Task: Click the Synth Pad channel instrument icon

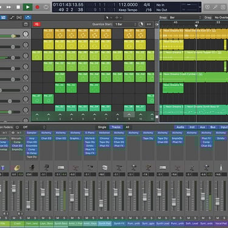Action: pyautogui.click(x=105, y=168)
